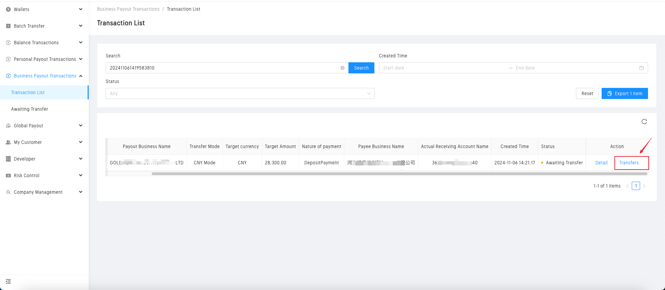Collapse the sidebar with the fold icon
This screenshot has height=290, width=665.
8,281
